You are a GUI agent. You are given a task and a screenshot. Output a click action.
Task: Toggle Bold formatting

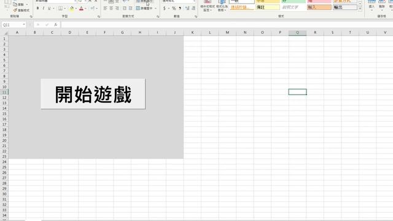click(x=37, y=8)
